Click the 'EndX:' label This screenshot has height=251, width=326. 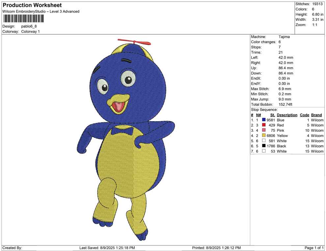256,78
